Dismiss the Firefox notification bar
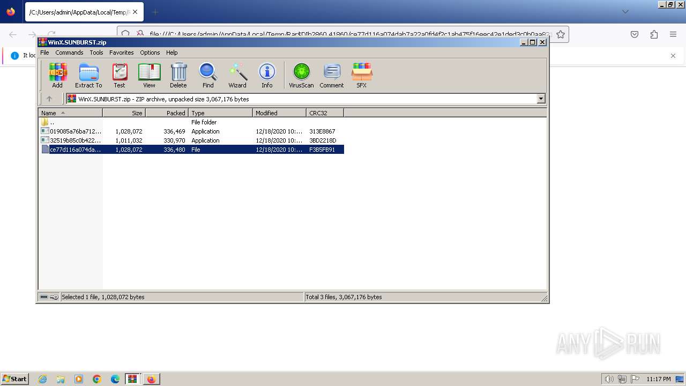Viewport: 686px width, 386px height. point(673,55)
